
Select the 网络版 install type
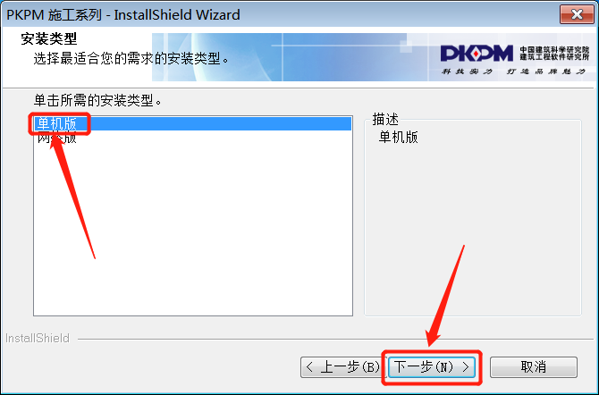point(57,138)
